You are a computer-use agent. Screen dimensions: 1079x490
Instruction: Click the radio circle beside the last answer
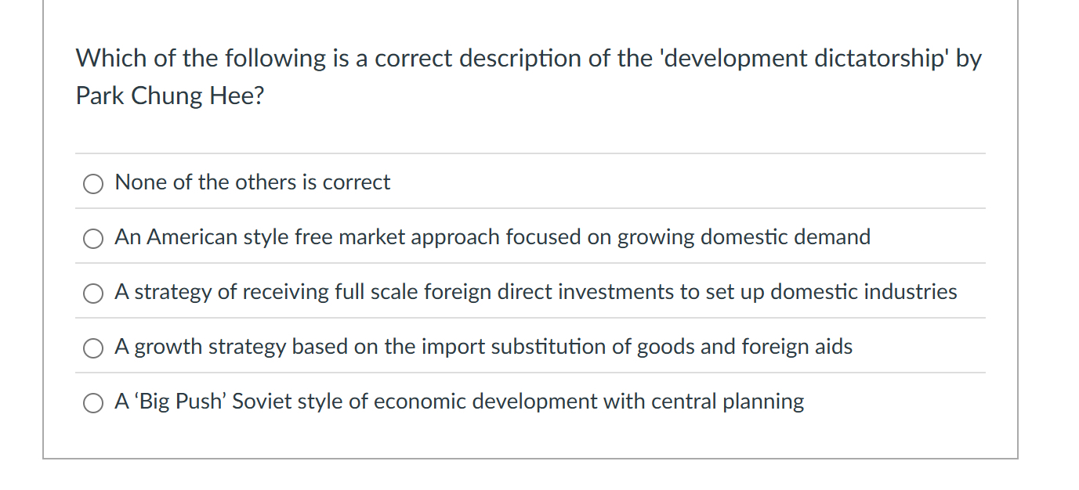click(x=92, y=402)
